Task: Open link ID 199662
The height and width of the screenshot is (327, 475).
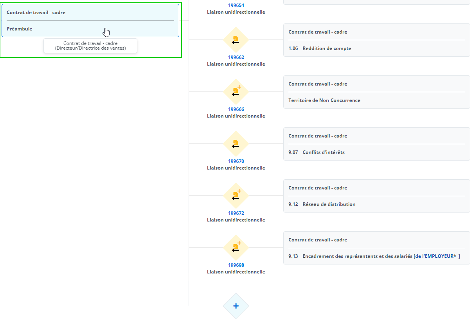Action: pos(236,57)
